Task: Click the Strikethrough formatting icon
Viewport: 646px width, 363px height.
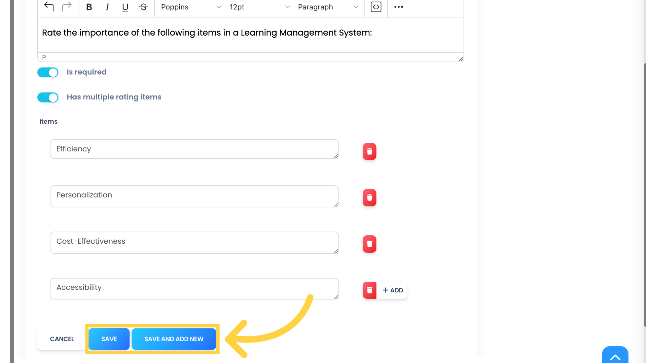Action: coord(143,7)
